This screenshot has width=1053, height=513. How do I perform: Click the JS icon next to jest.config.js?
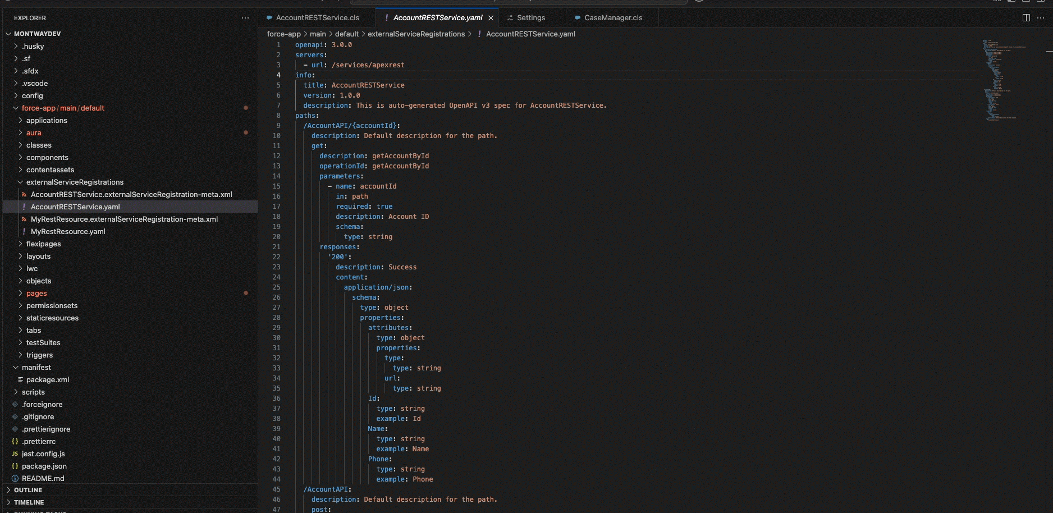pos(15,454)
